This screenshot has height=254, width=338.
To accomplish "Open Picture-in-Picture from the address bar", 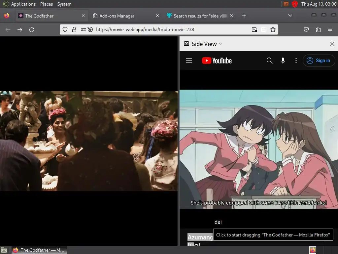I will tap(254, 29).
